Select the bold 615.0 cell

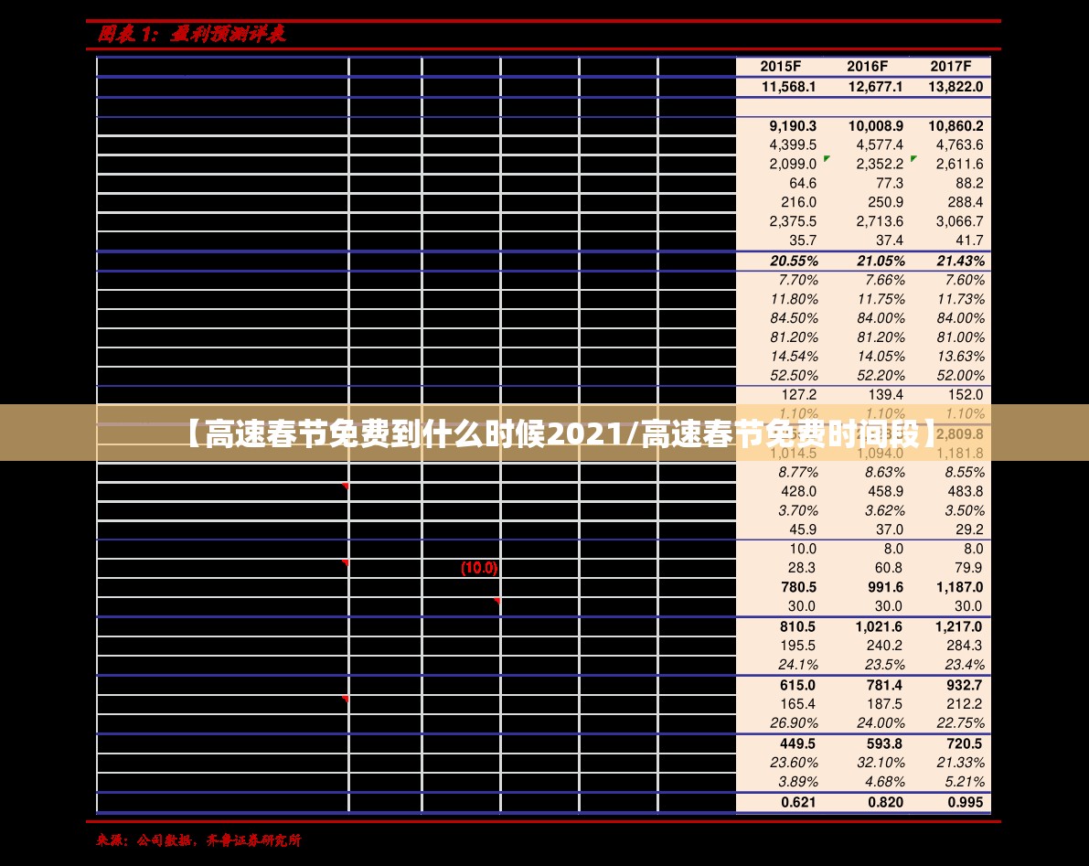point(797,686)
